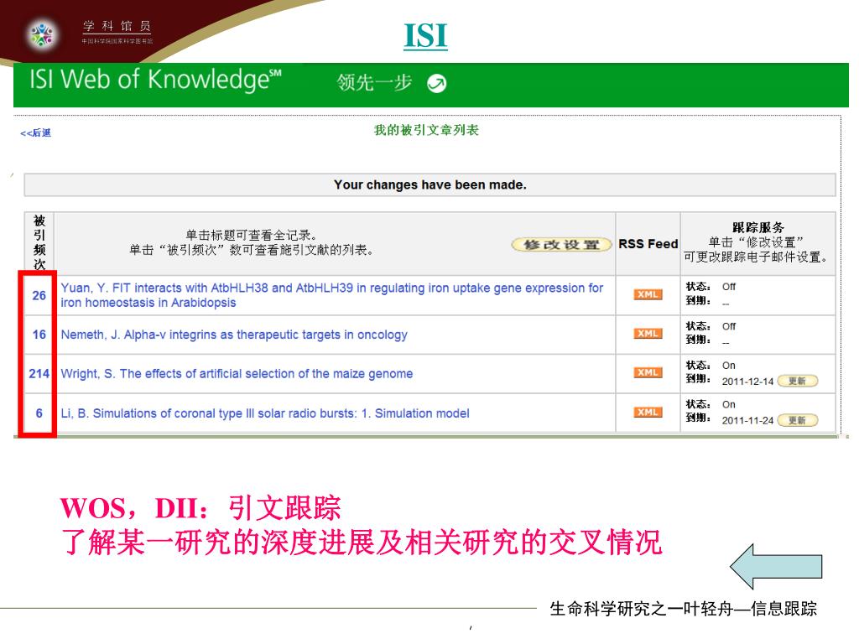Click On status in Li row
This screenshot has height=644, width=859.
(x=729, y=405)
